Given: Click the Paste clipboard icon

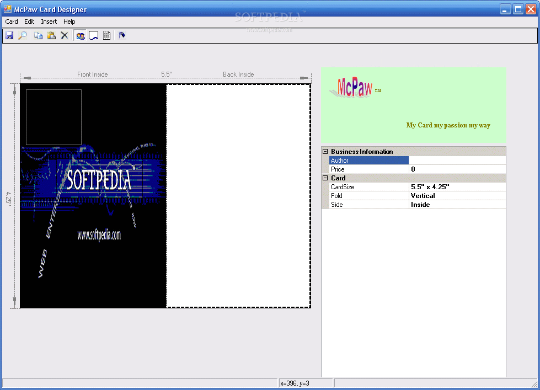Looking at the screenshot, I should click(51, 35).
